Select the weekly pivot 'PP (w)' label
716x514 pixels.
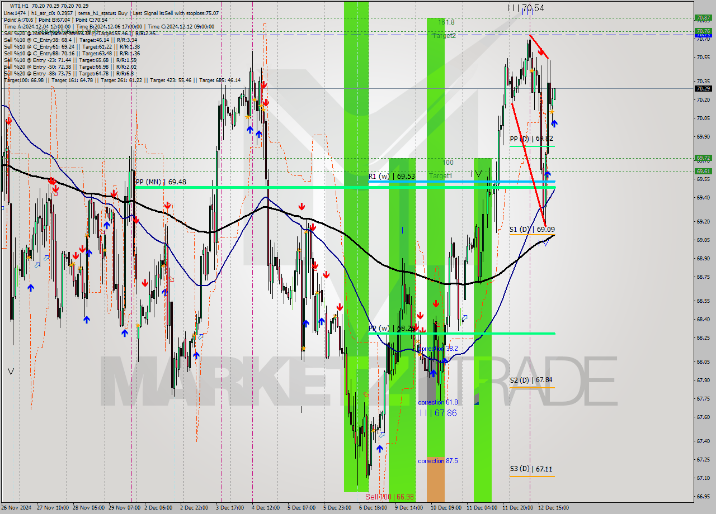pyautogui.click(x=392, y=329)
